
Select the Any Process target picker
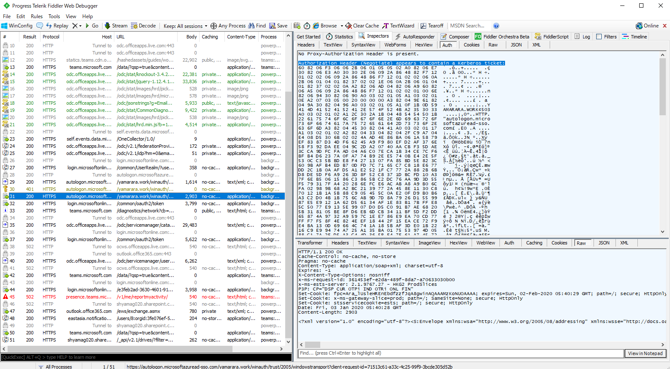(x=228, y=26)
